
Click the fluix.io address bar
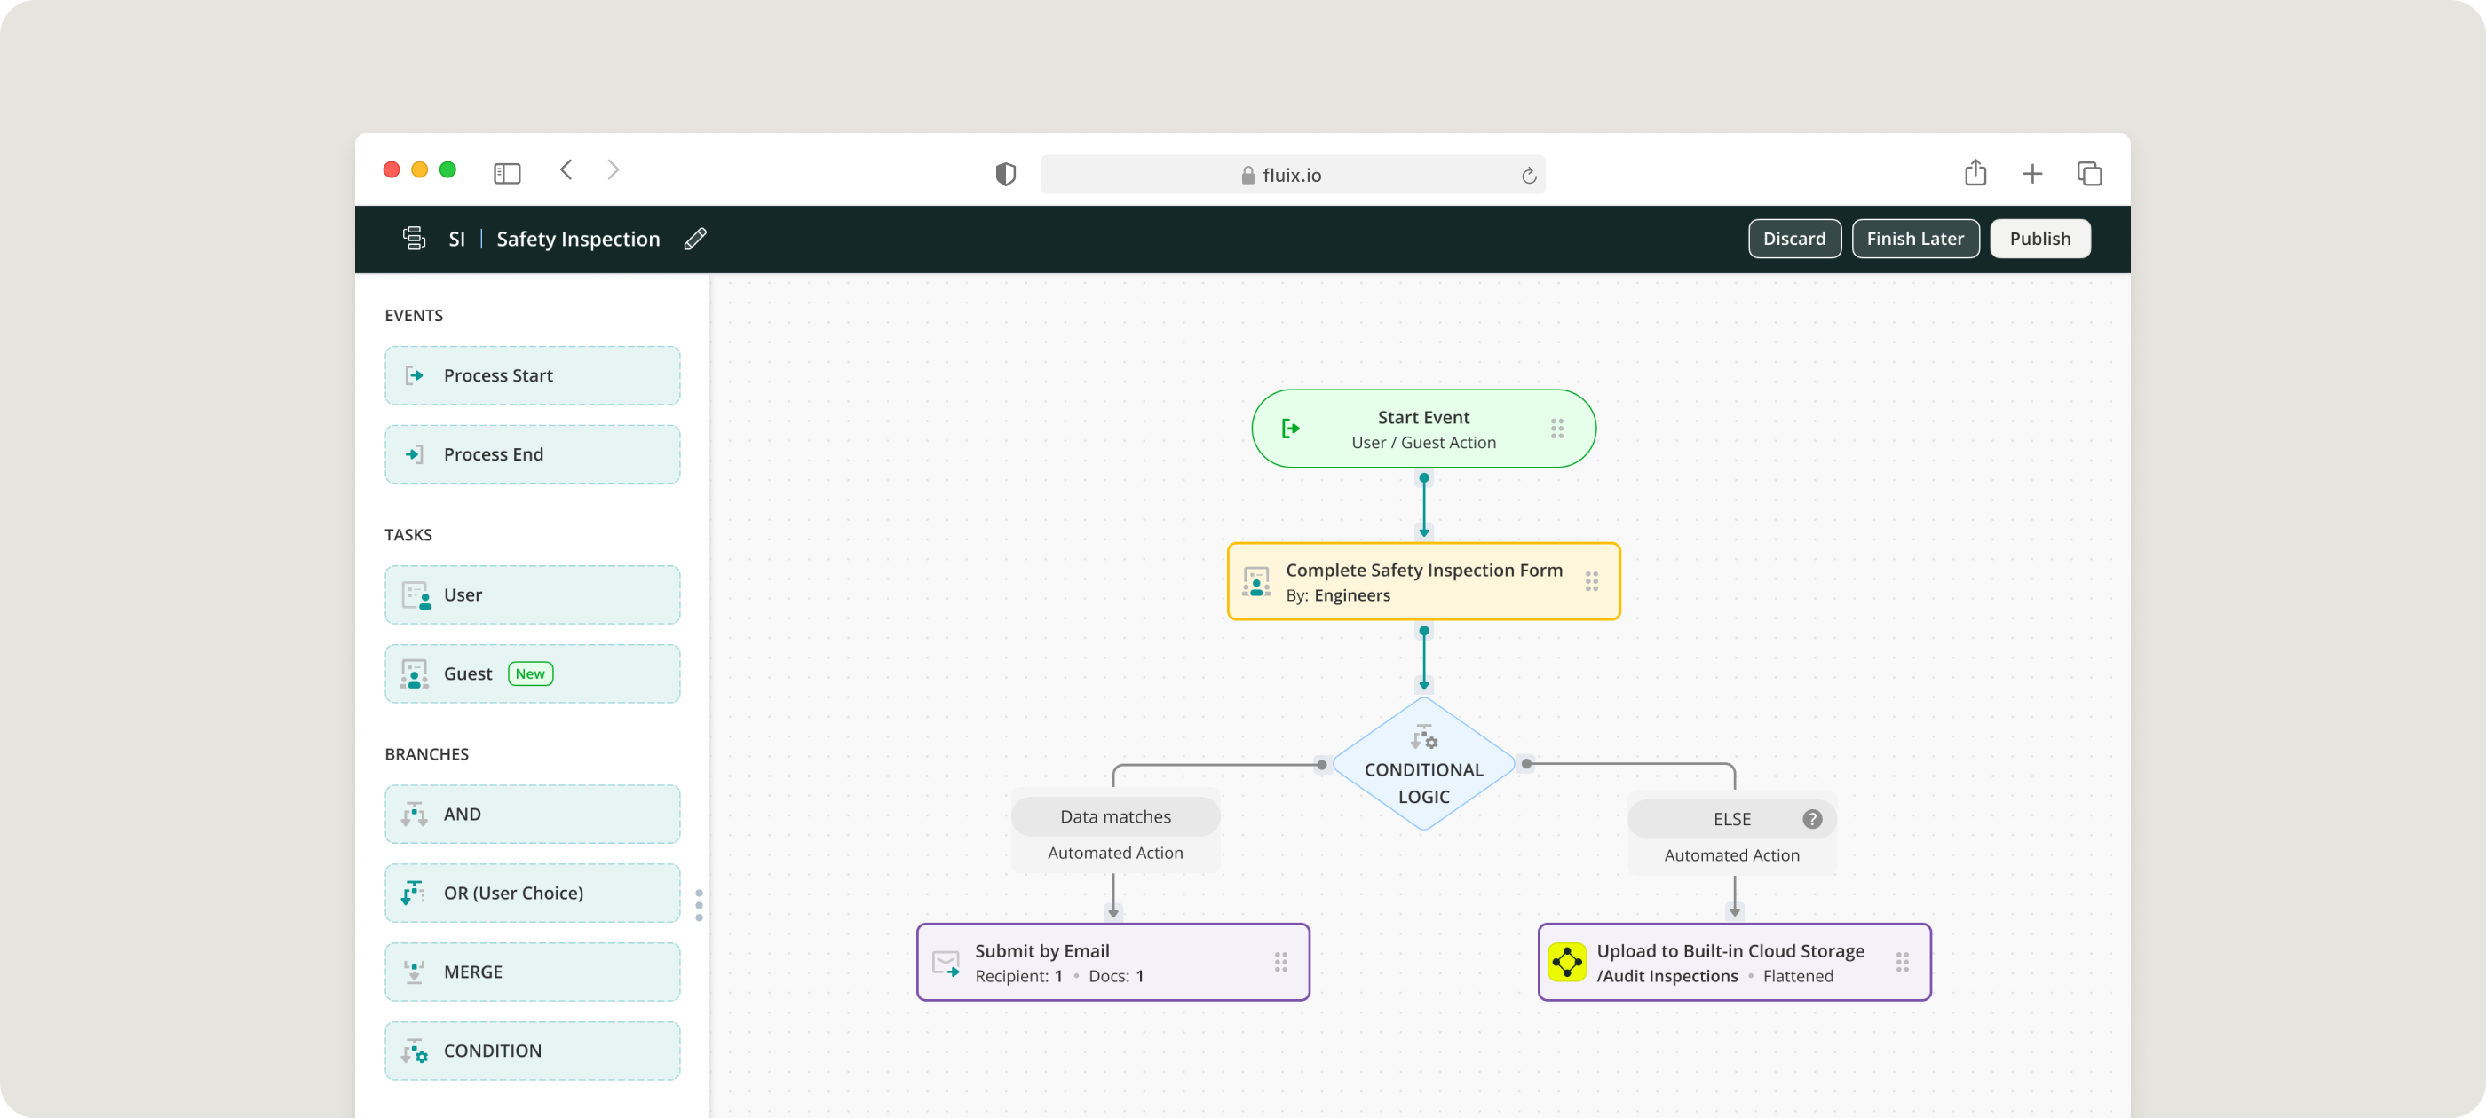point(1291,175)
